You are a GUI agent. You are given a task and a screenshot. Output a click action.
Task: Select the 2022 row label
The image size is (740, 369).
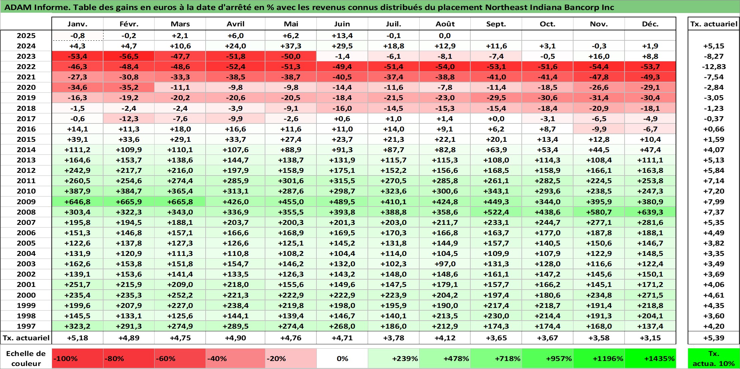pos(26,67)
